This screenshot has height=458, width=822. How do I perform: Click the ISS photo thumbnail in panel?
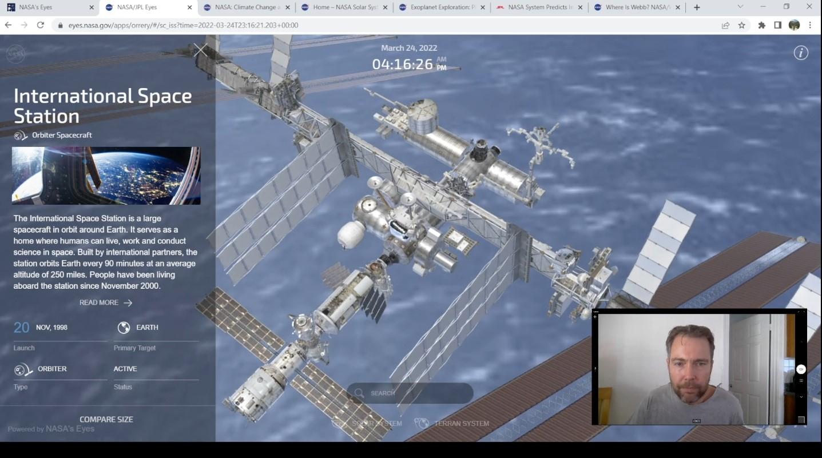(106, 176)
